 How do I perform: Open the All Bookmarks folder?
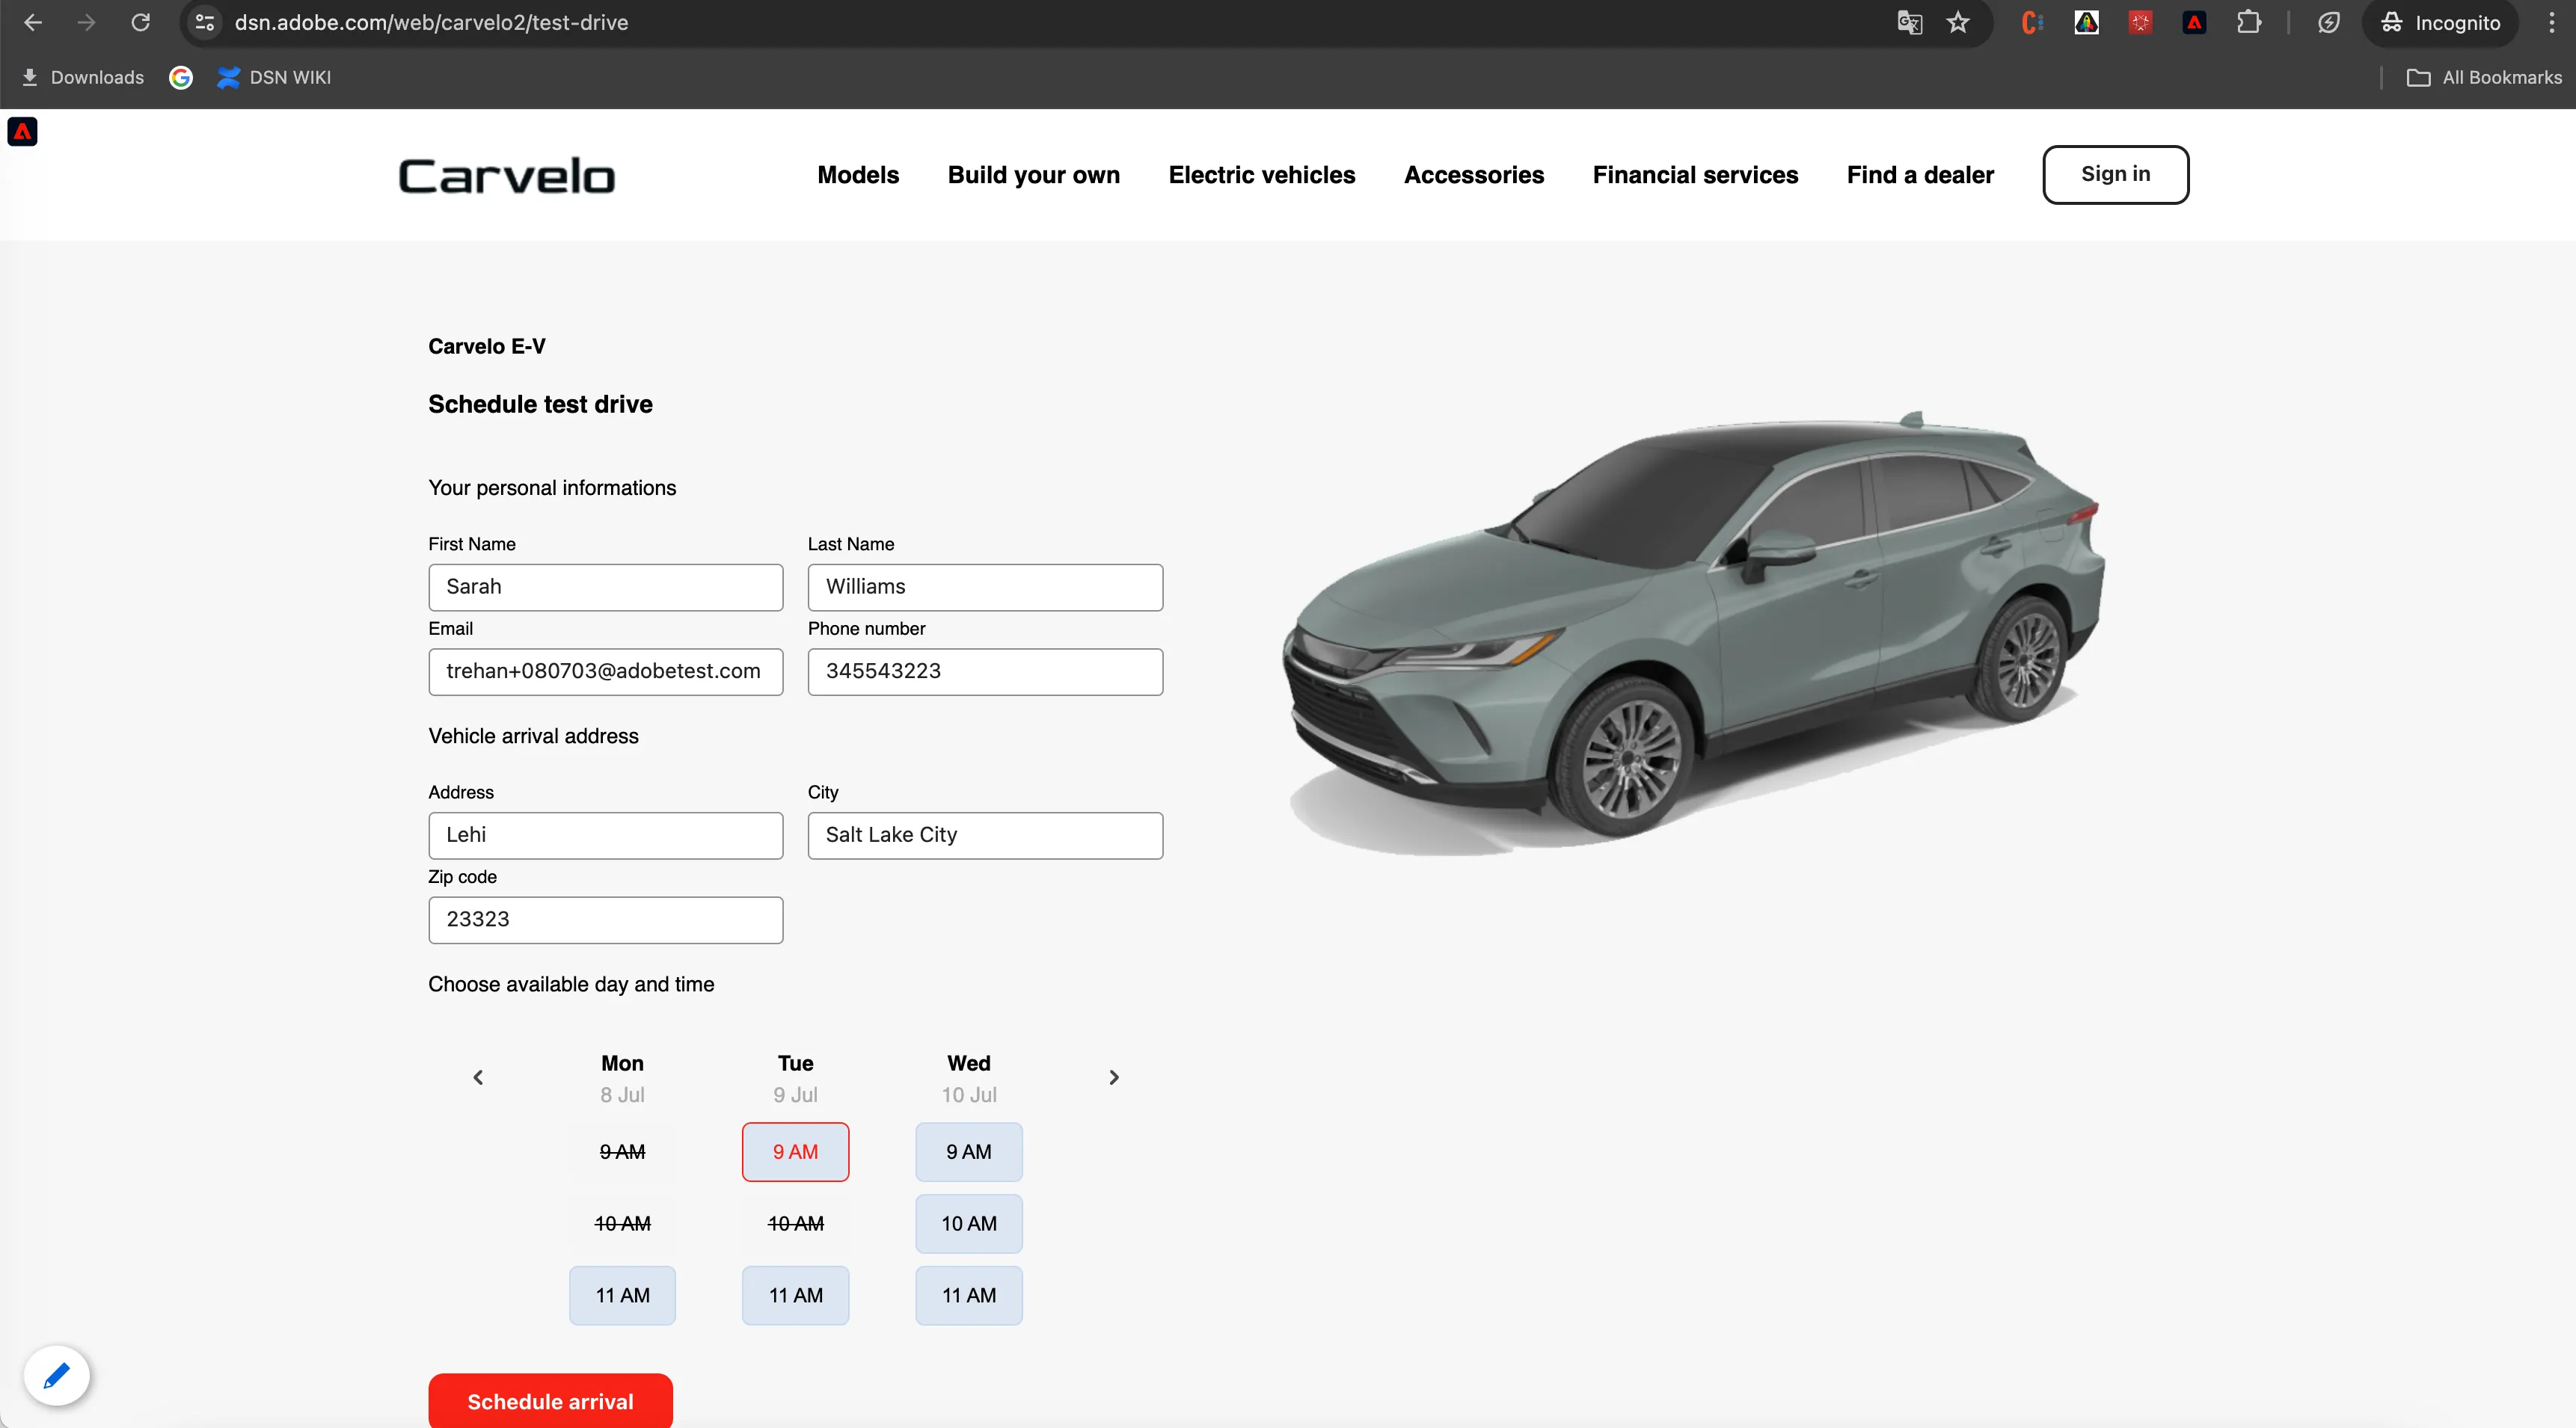click(2484, 77)
